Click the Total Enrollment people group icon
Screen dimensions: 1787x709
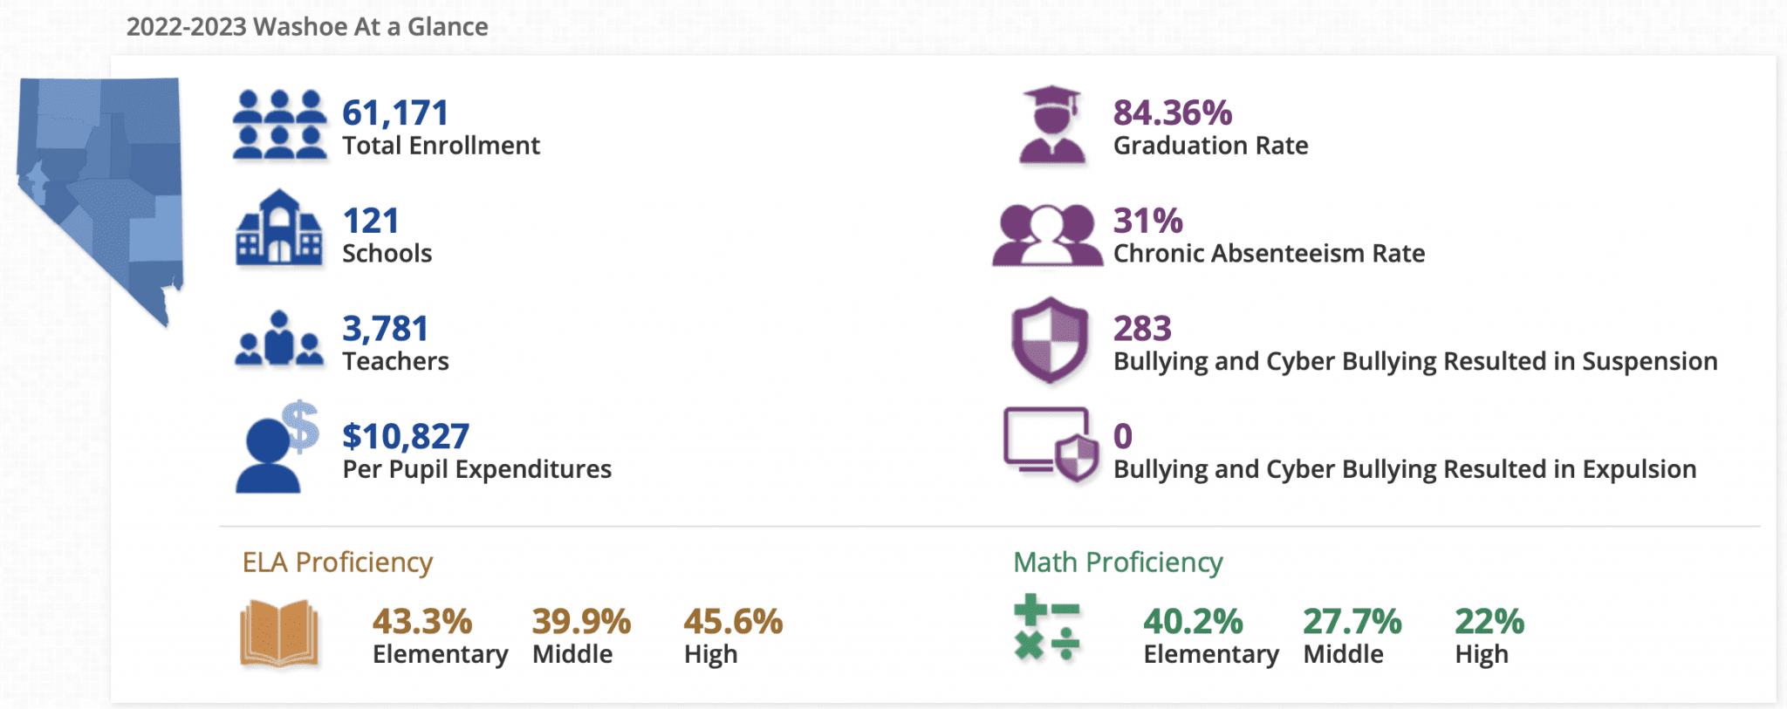pos(279,125)
